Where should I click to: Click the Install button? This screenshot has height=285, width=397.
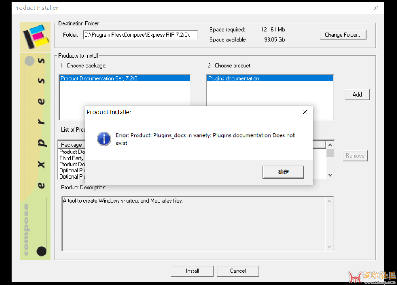point(192,271)
